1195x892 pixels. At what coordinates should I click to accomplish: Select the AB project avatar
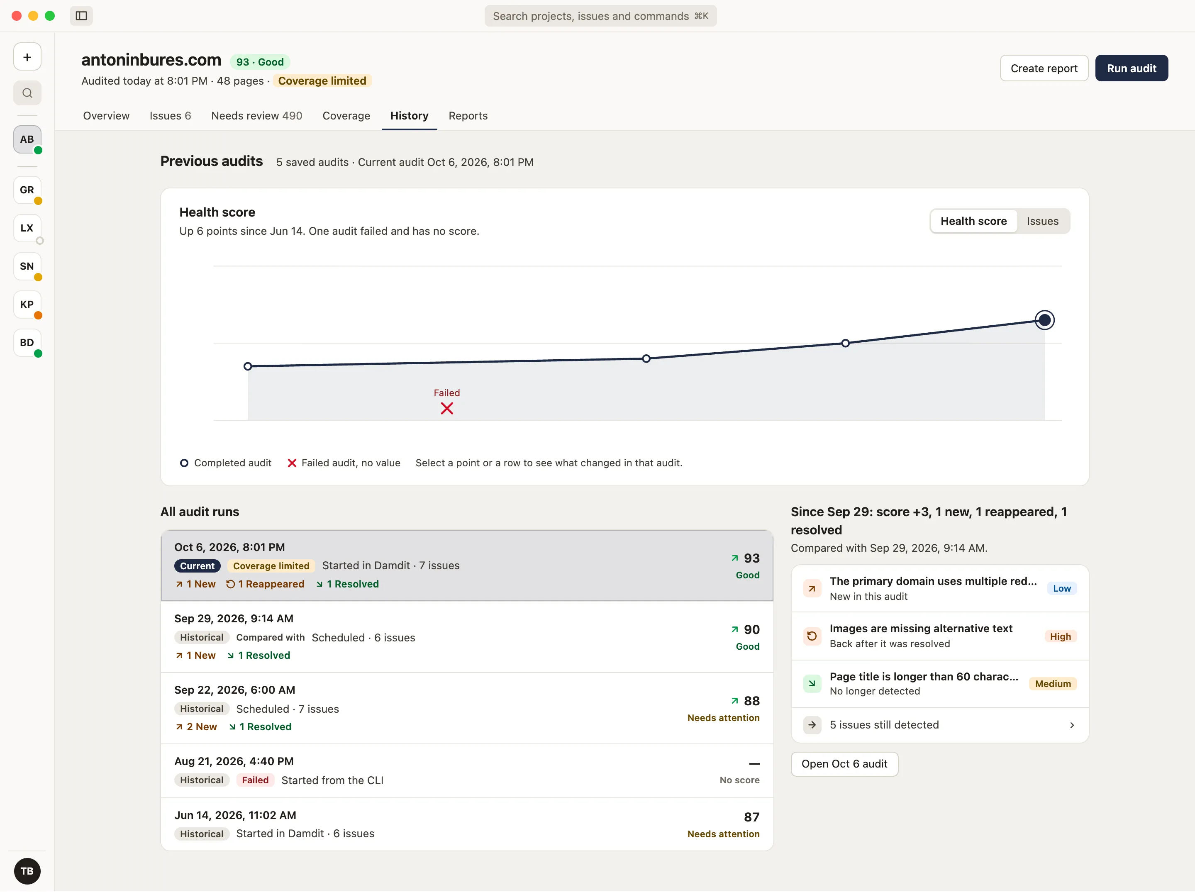pos(27,139)
